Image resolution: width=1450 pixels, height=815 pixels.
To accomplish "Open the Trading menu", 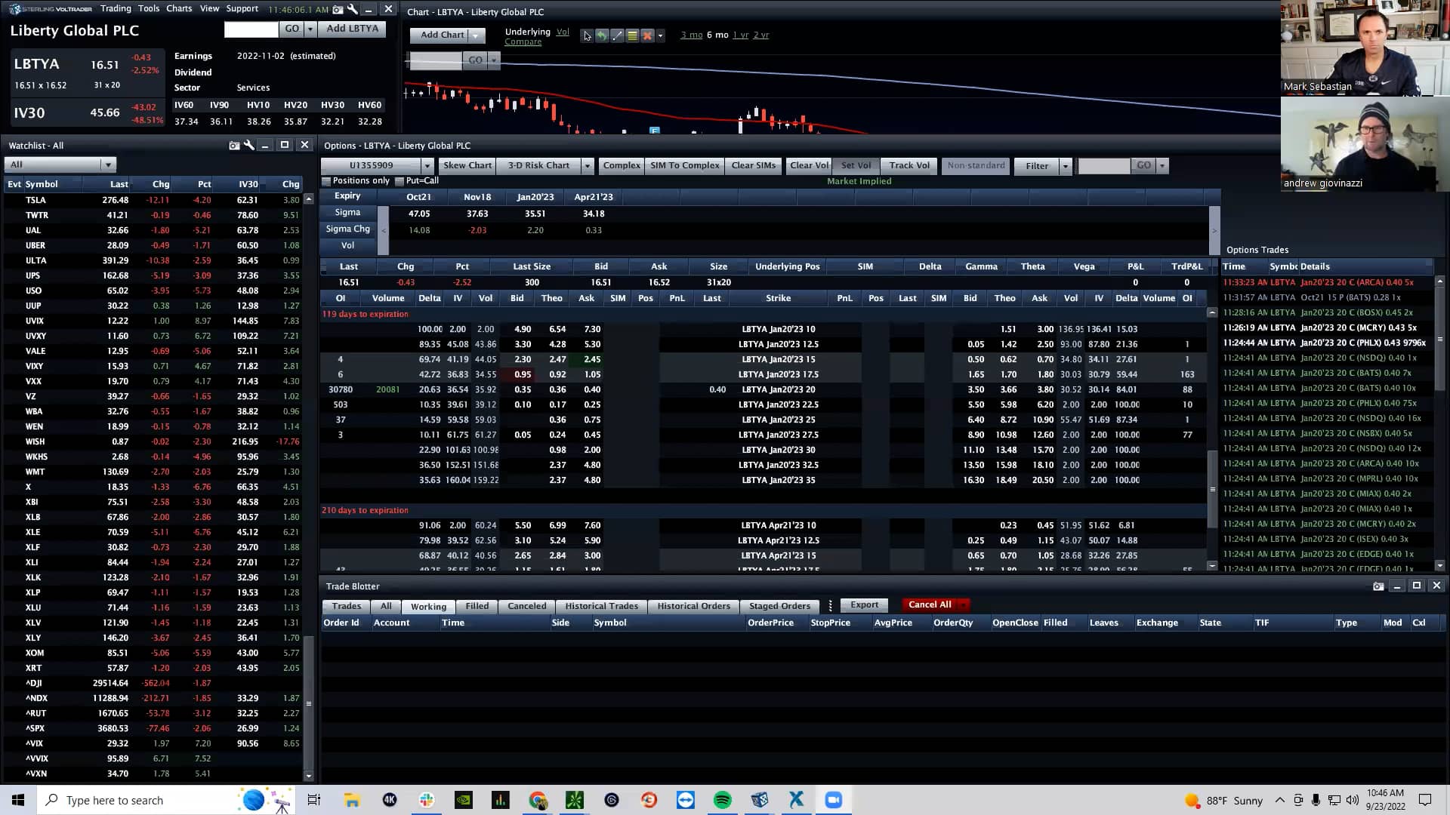I will point(116,8).
